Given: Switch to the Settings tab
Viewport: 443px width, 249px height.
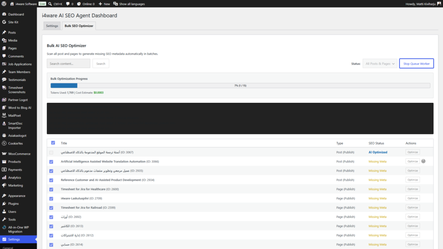Looking at the screenshot, I should point(52,26).
